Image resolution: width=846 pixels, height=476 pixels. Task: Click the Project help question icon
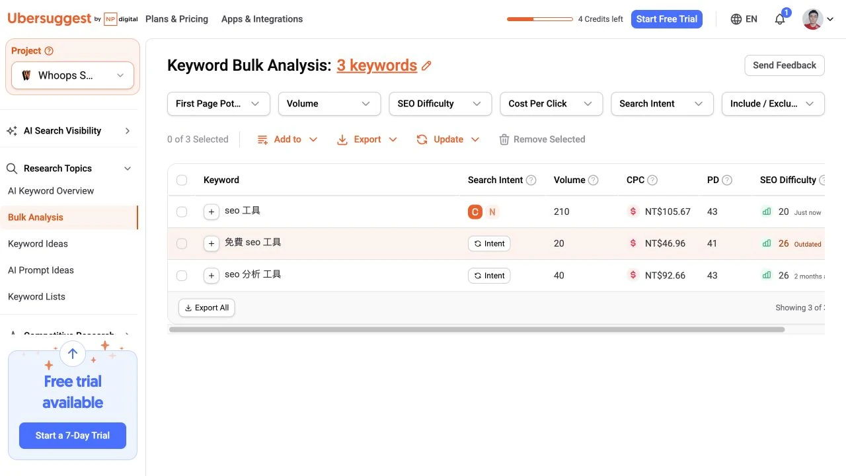pos(49,51)
